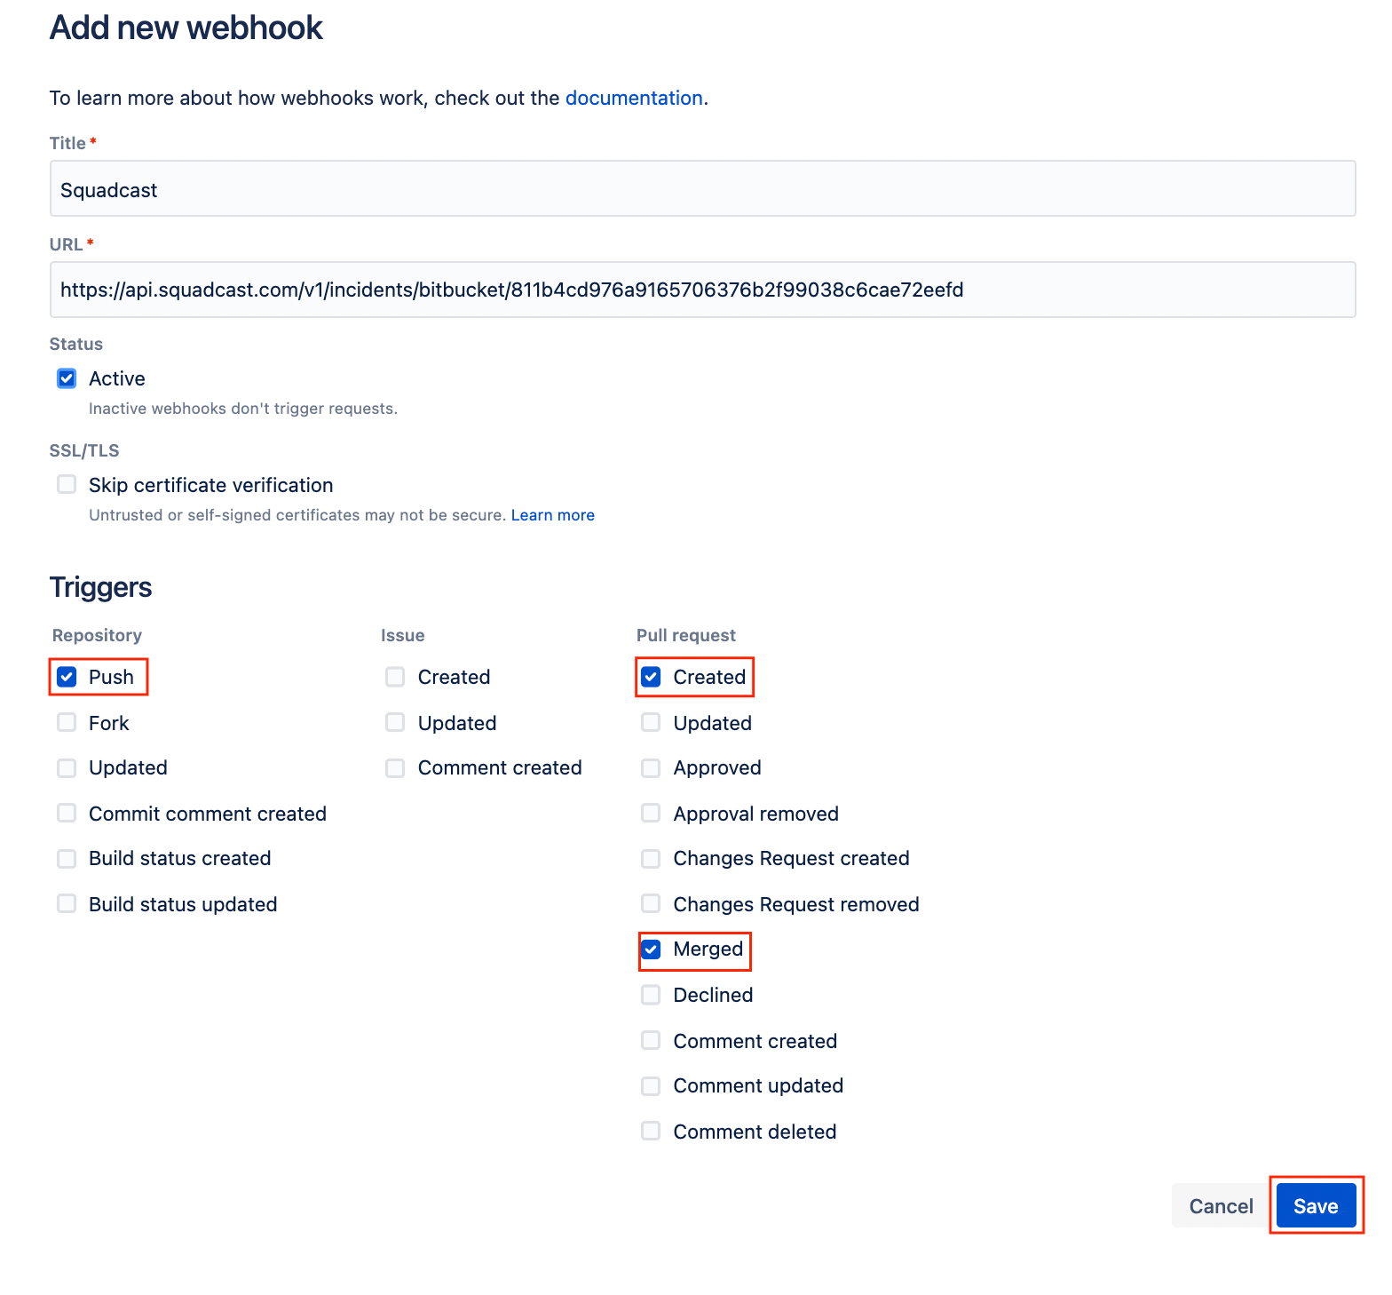Viewport: 1392px width, 1295px height.
Task: Enable Pull request Comment deleted trigger
Action: (x=651, y=1131)
